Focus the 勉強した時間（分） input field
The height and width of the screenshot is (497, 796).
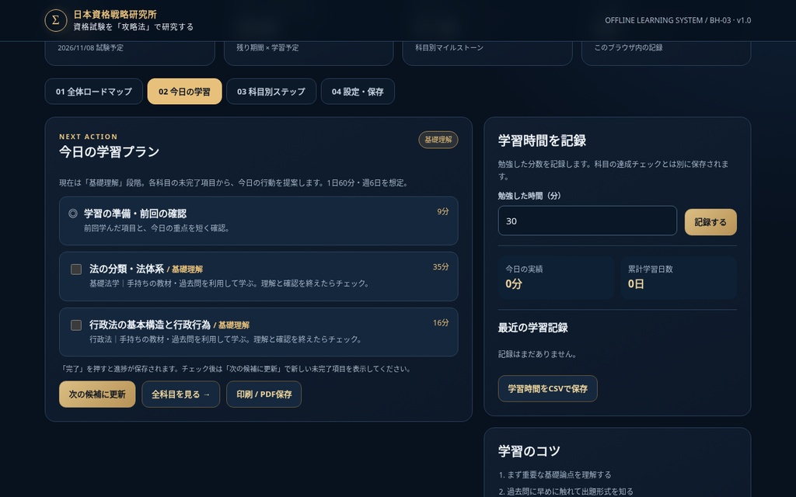(x=588, y=221)
